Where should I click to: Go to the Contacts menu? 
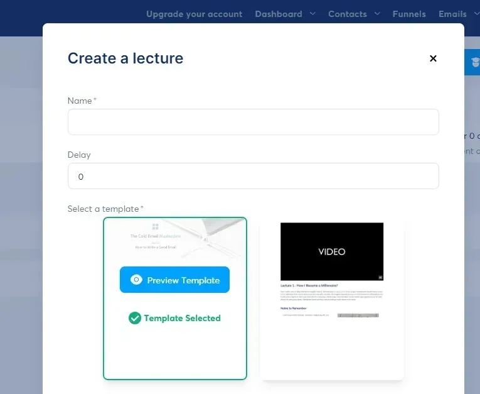347,14
